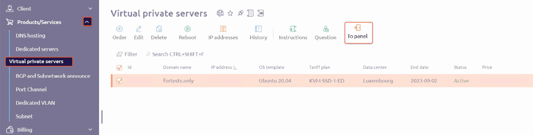Viewport: 533px width, 135px height.
Task: Expand the Billing menu section
Action: (90, 130)
